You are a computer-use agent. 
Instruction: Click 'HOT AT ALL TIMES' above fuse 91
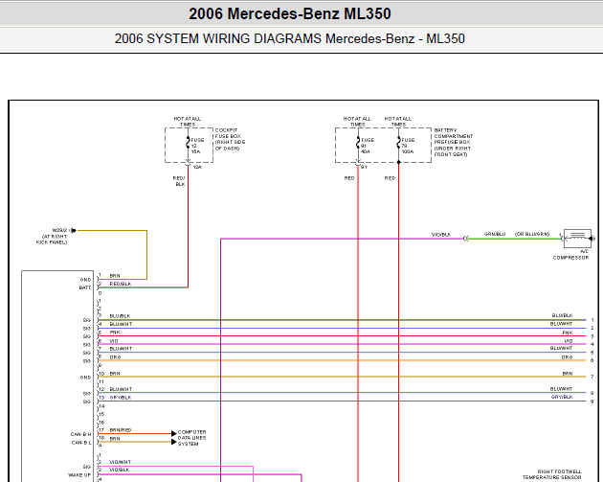(357, 122)
